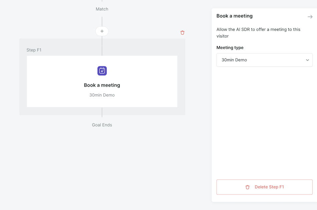Click the Allow the AI SDR description text

coord(258,33)
